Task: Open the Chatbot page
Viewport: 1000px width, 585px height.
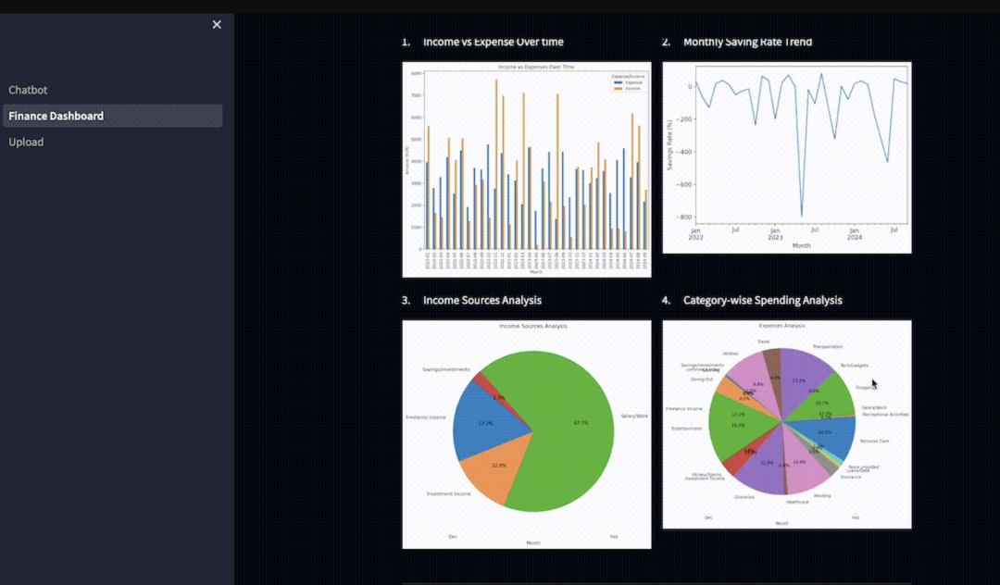Action: pyautogui.click(x=28, y=90)
